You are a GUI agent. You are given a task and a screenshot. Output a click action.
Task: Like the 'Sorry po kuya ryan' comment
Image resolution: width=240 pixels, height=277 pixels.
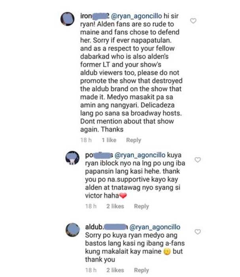pos(198,232)
